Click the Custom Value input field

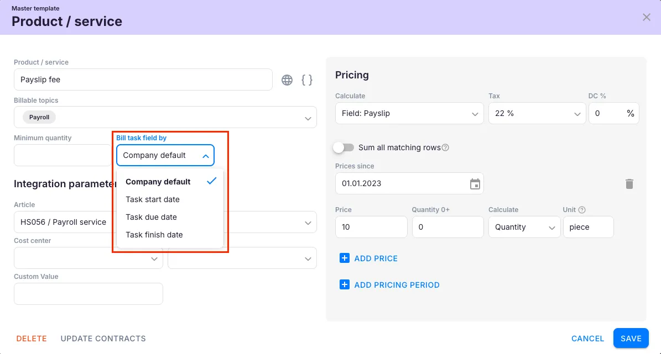89,294
